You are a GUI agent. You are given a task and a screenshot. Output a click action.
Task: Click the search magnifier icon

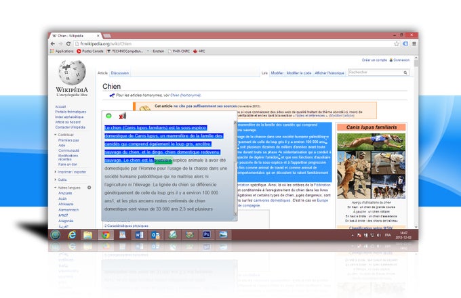pyautogui.click(x=405, y=72)
